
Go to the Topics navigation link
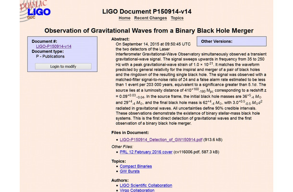click(x=177, y=18)
